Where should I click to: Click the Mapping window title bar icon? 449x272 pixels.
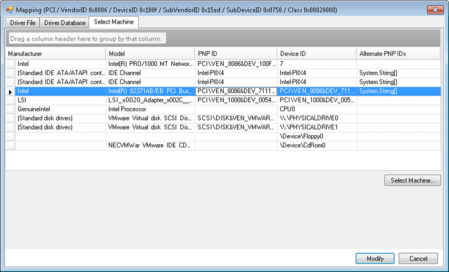(9, 10)
